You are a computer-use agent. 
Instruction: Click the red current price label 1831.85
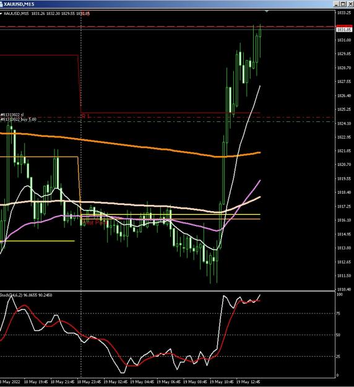[344, 29]
